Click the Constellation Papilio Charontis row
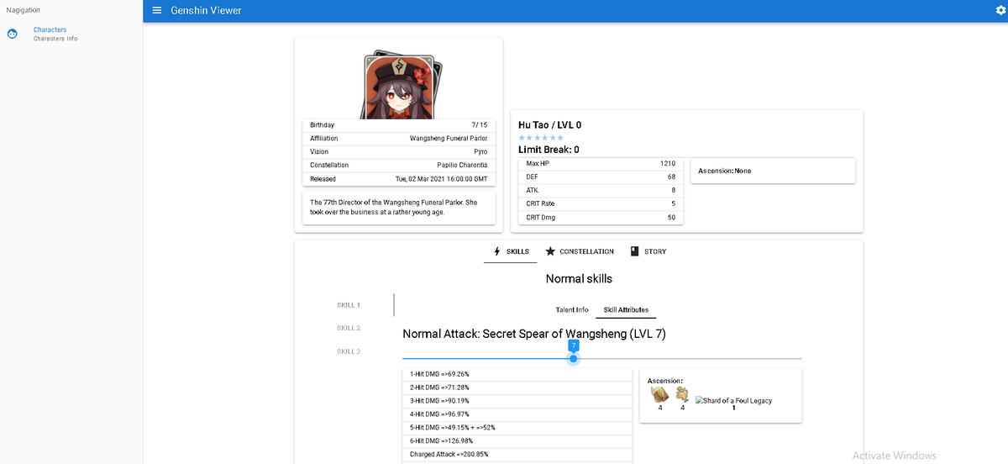 (399, 165)
